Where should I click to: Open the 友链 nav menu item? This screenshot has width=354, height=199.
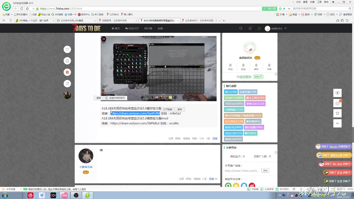pyautogui.click(x=160, y=28)
